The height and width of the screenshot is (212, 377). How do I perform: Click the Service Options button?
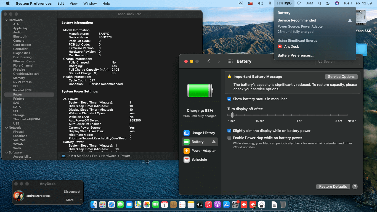pos(341,77)
